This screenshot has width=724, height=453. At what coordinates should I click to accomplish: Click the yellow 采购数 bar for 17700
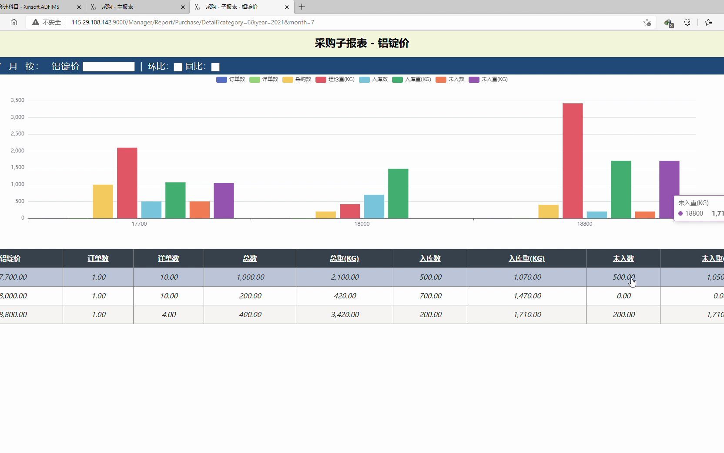(103, 201)
